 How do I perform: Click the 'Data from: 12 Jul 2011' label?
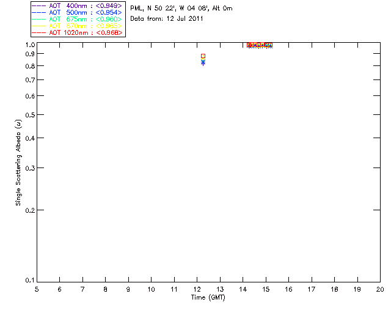point(167,19)
